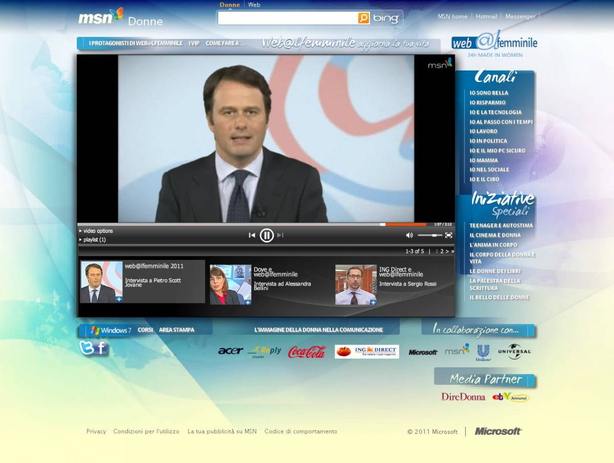The width and height of the screenshot is (614, 463).
Task: Select Sergio Rossi interview thumbnail
Action: click(356, 284)
